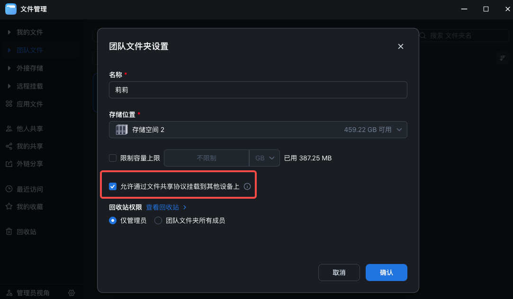Screen dimensions: 513x299
Task: Click the folder name input field
Action: (258, 90)
